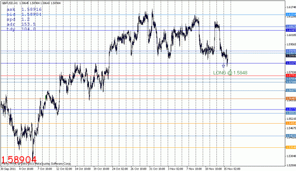Click the blue up-arrow entry marker
This screenshot has width=296, height=171.
click(224, 66)
